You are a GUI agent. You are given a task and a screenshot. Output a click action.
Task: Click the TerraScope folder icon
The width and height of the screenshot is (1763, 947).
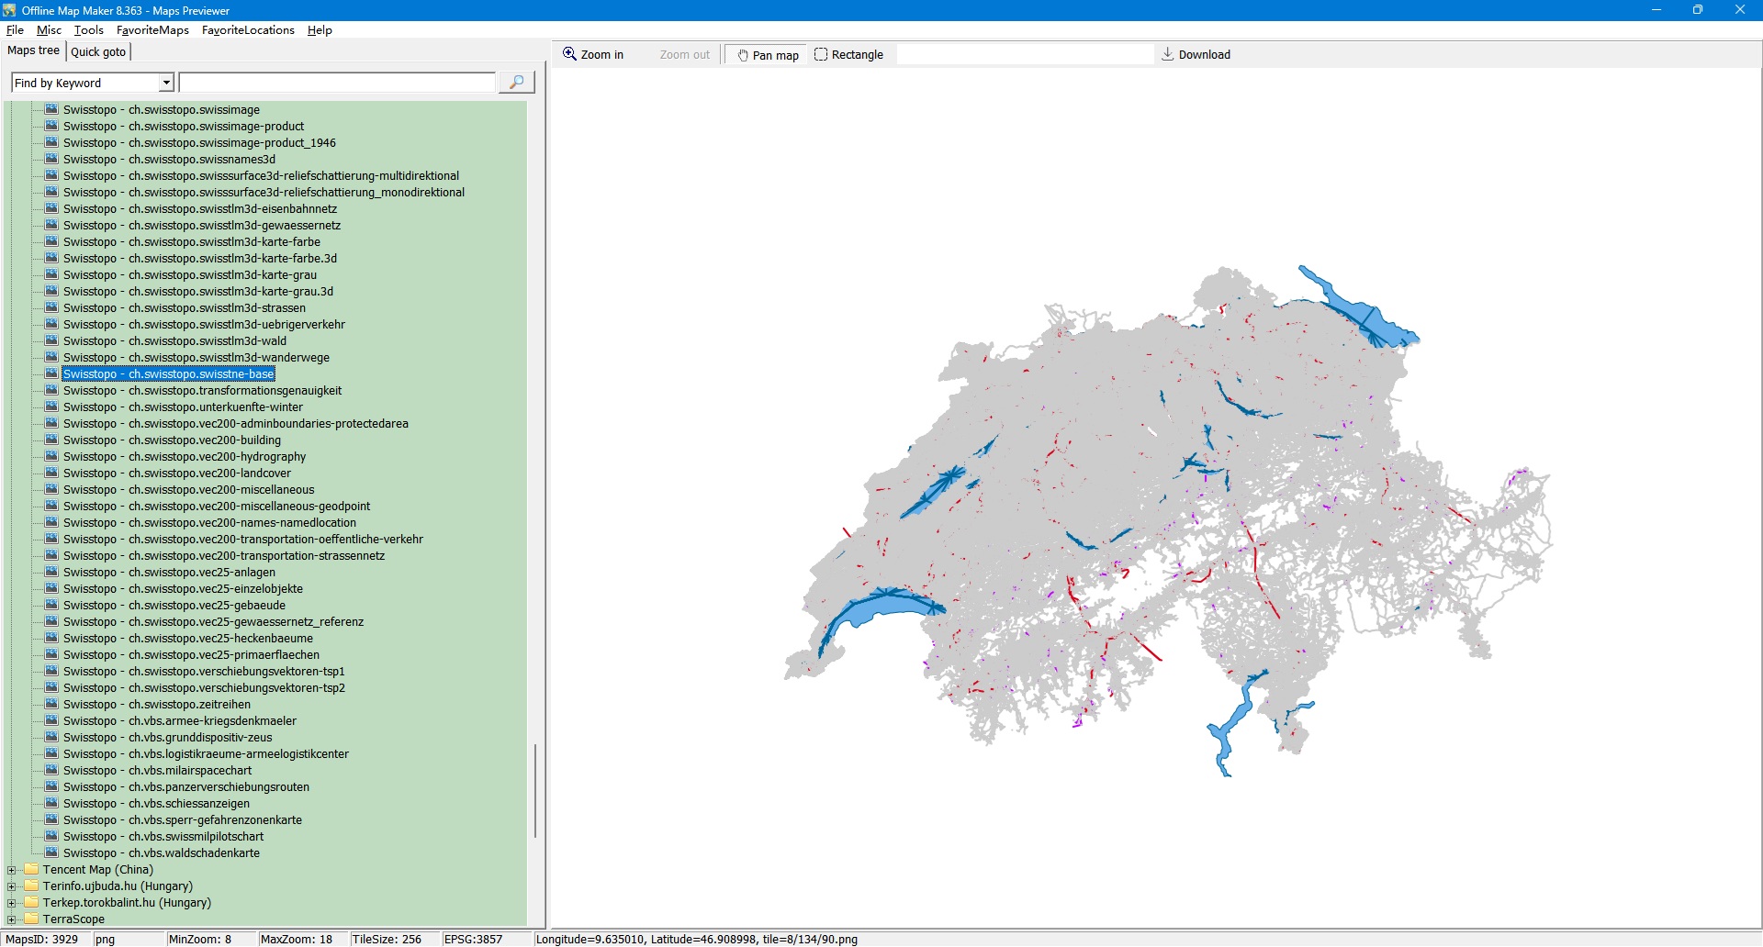point(32,919)
